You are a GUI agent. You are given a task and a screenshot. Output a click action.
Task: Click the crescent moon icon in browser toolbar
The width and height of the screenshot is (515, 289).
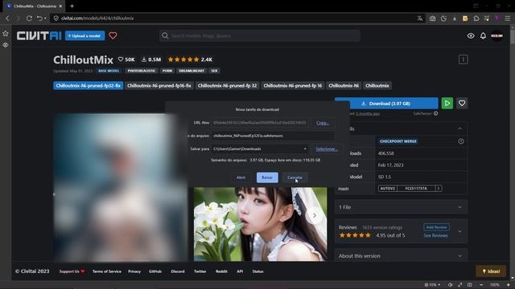[x=443, y=18]
